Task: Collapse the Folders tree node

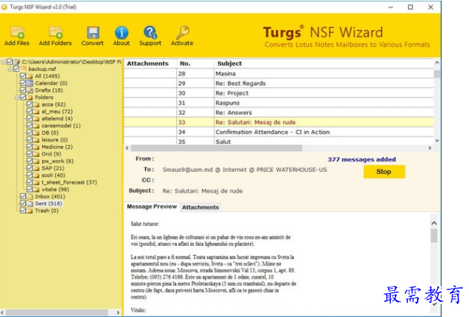Action: pyautogui.click(x=17, y=97)
